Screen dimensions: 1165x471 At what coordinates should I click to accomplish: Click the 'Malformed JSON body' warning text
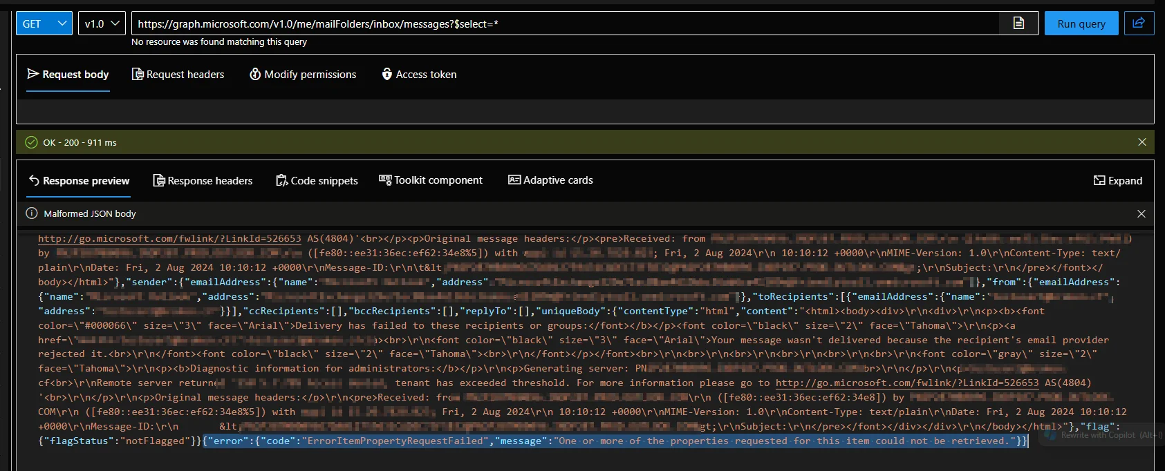pyautogui.click(x=90, y=214)
